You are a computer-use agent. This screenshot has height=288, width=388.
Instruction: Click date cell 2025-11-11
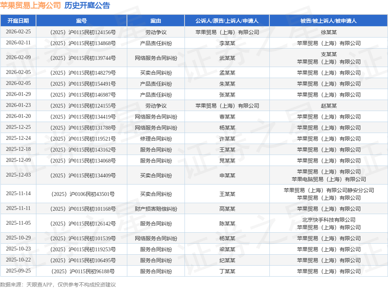[18, 208]
